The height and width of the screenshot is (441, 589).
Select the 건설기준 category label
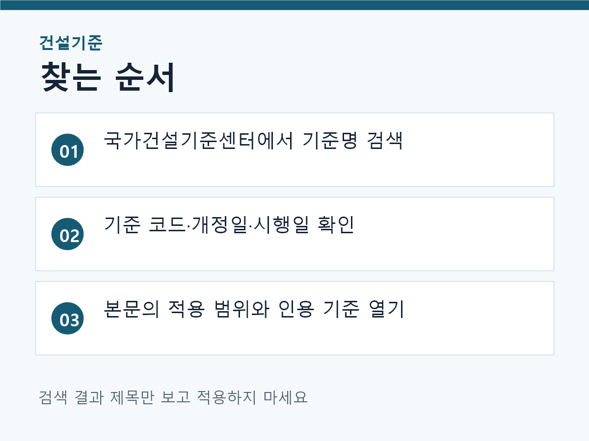71,43
